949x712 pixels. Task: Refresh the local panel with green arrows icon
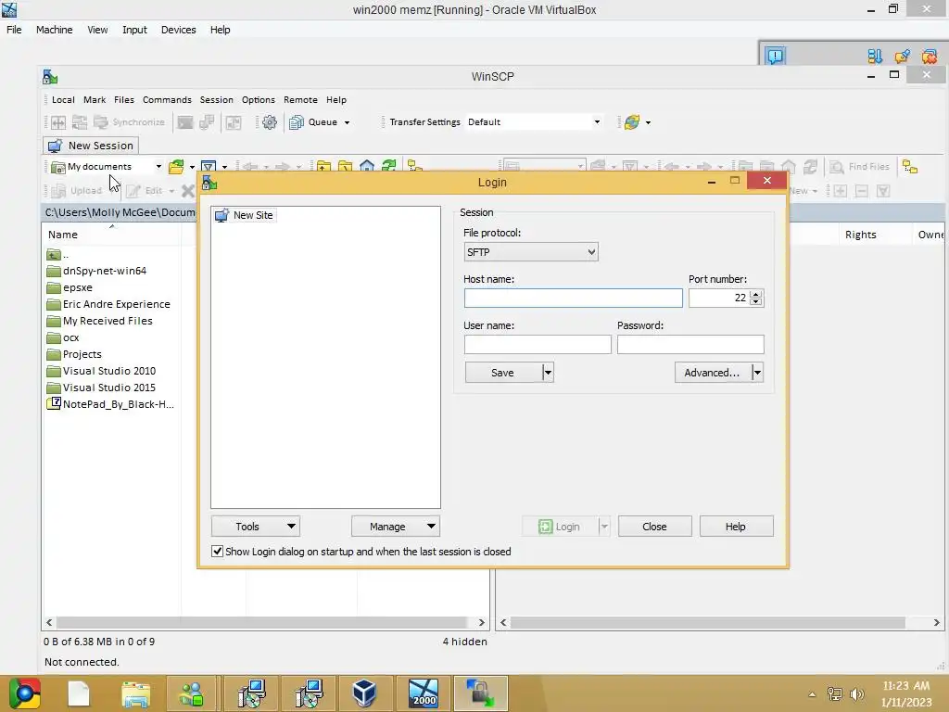pos(388,166)
